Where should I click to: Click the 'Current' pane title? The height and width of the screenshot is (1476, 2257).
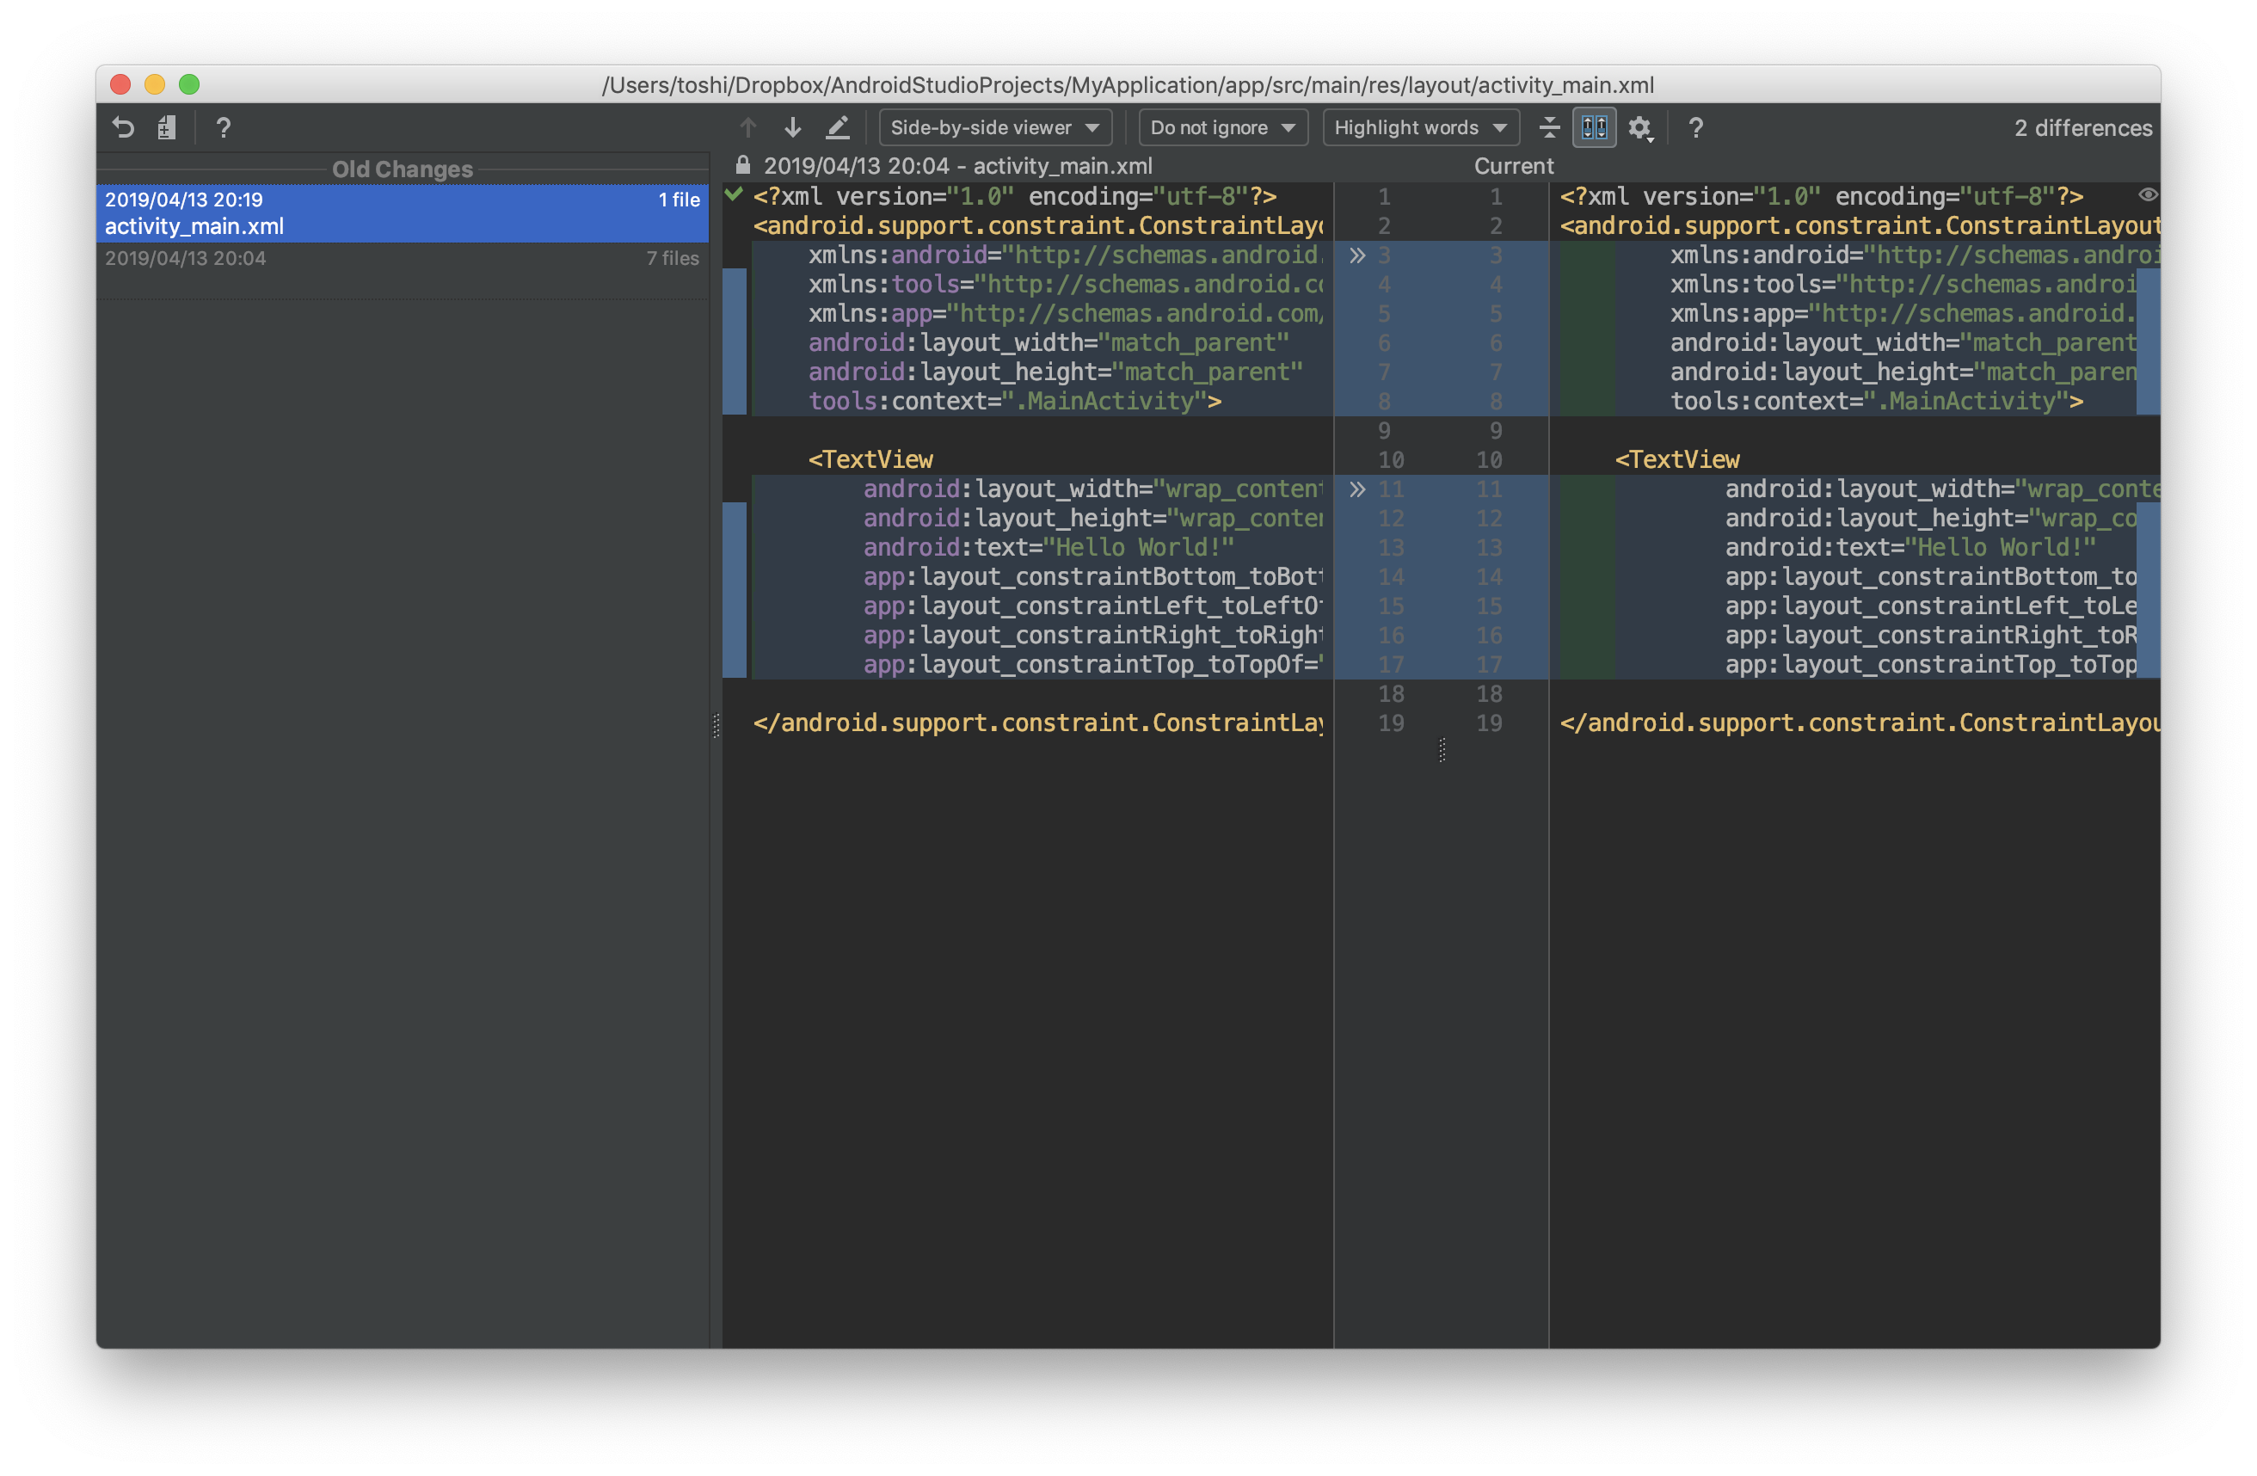1514,166
